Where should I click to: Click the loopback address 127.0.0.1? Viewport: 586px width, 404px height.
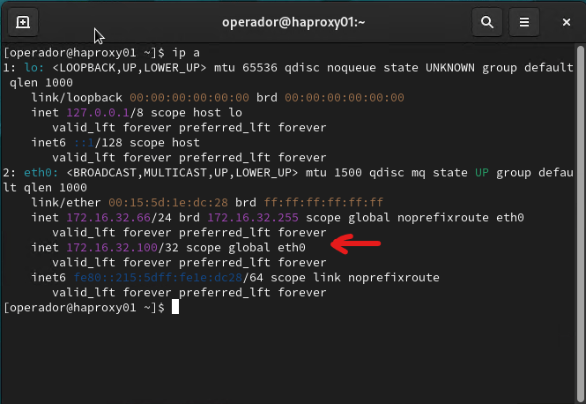[x=100, y=112]
